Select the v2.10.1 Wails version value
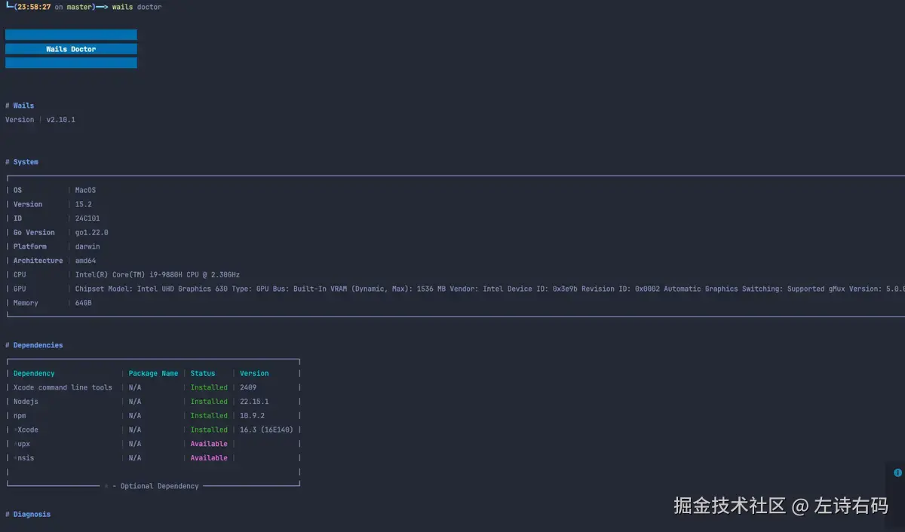This screenshot has height=532, width=905. [x=61, y=120]
